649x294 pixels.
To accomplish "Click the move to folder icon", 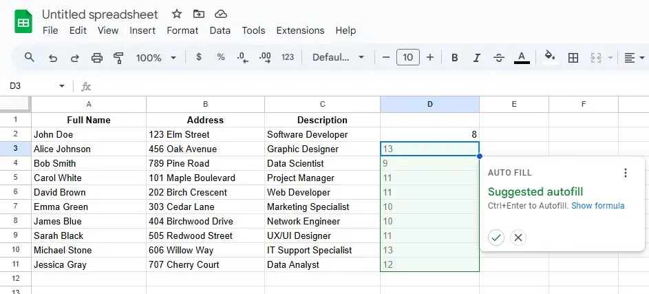I will tap(199, 14).
